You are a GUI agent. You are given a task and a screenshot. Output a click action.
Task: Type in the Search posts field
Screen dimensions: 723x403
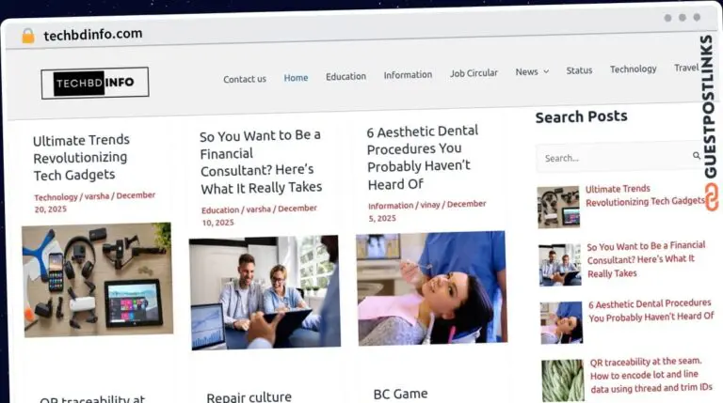[x=612, y=158]
